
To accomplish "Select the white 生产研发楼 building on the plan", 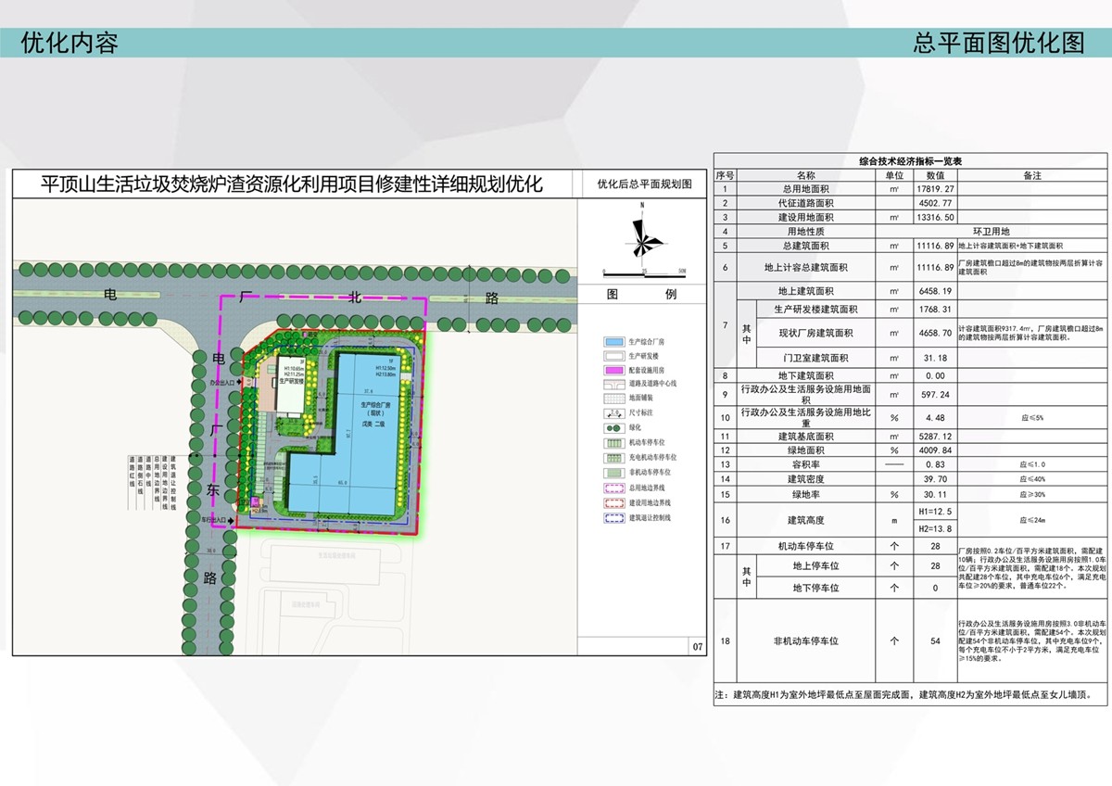I will [286, 383].
